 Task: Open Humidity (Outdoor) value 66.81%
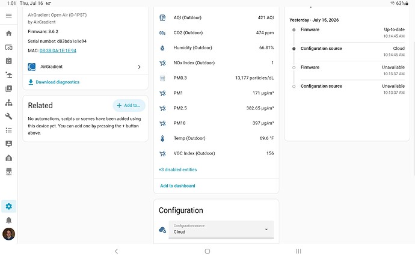click(x=266, y=48)
